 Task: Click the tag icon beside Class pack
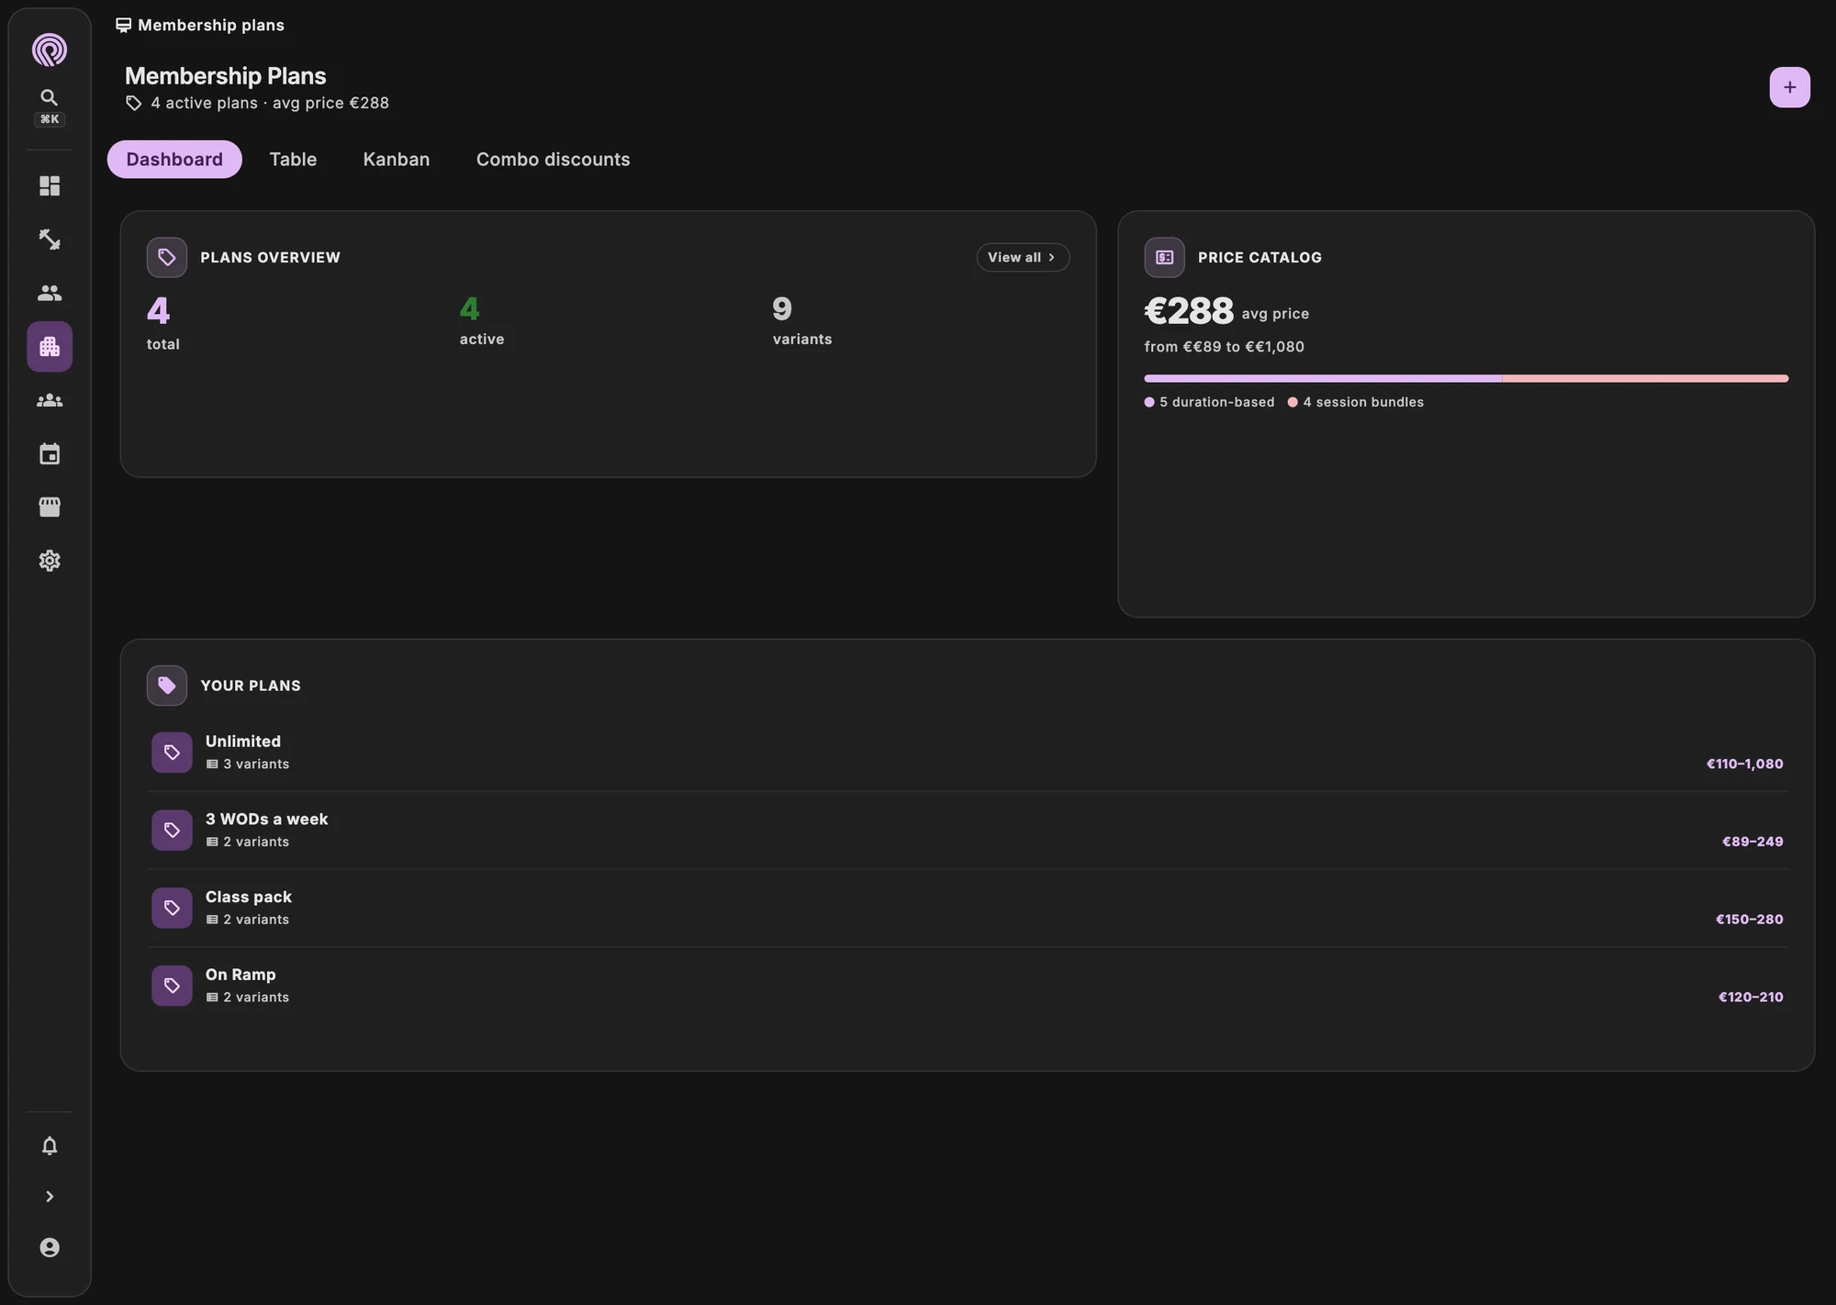(x=172, y=908)
